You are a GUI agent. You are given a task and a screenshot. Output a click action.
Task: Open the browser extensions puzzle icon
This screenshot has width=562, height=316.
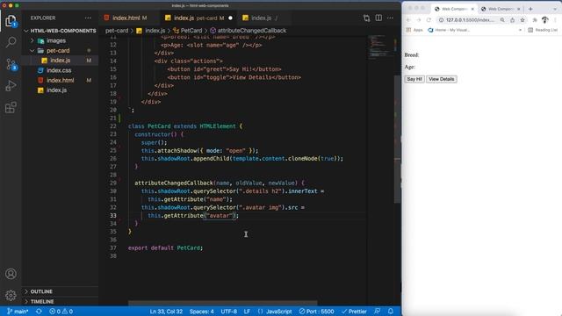pyautogui.click(x=535, y=20)
